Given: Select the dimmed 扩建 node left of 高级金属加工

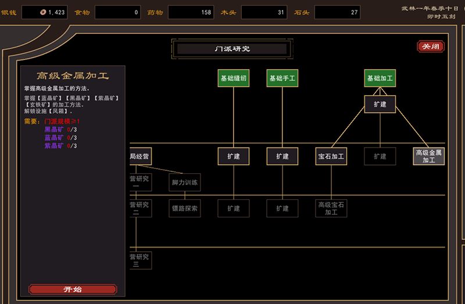Looking at the screenshot, I should (380, 156).
